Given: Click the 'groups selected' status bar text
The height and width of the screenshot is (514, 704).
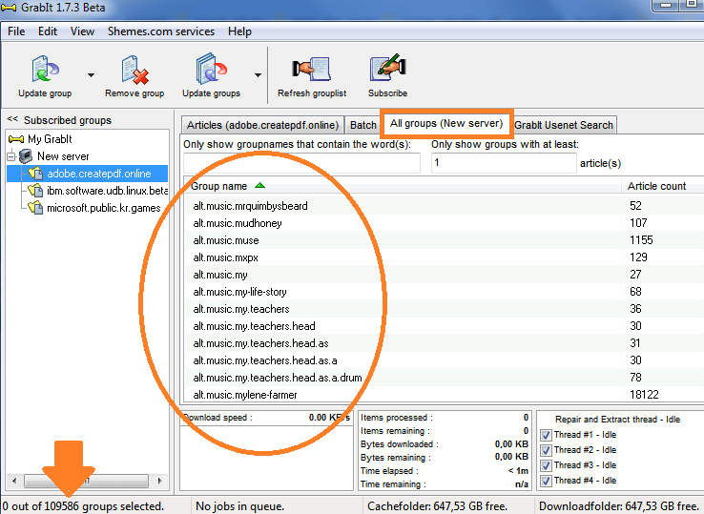Looking at the screenshot, I should tap(83, 506).
